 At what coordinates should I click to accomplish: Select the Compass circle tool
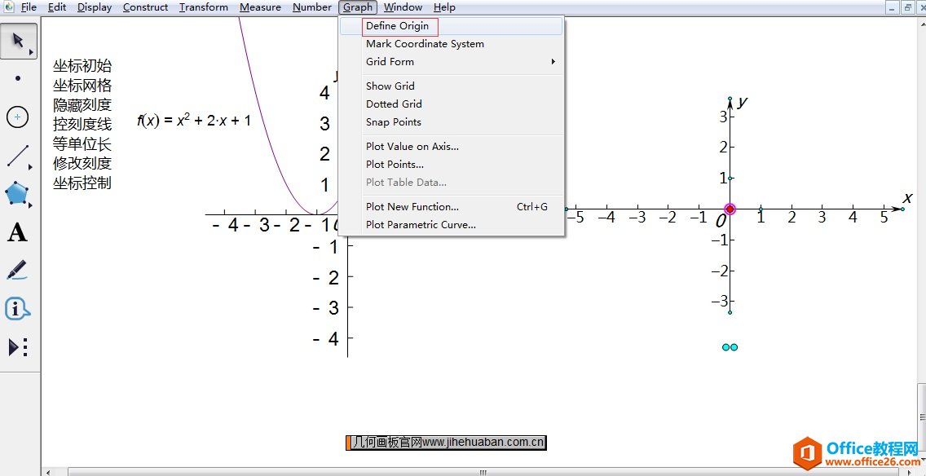tap(18, 117)
